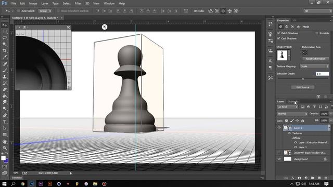Screen dimensions: 333x187
Task: Select the History Brush tool
Action: coord(5,83)
